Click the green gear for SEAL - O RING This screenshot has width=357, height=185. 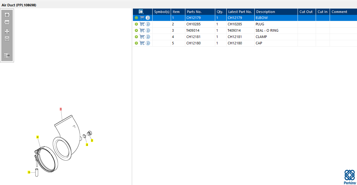(x=136, y=30)
